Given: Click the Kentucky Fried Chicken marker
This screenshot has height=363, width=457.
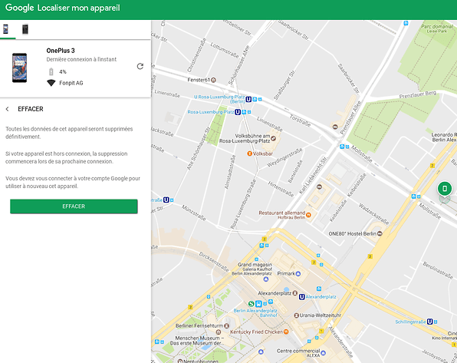Looking at the screenshot, I should pos(286,332).
